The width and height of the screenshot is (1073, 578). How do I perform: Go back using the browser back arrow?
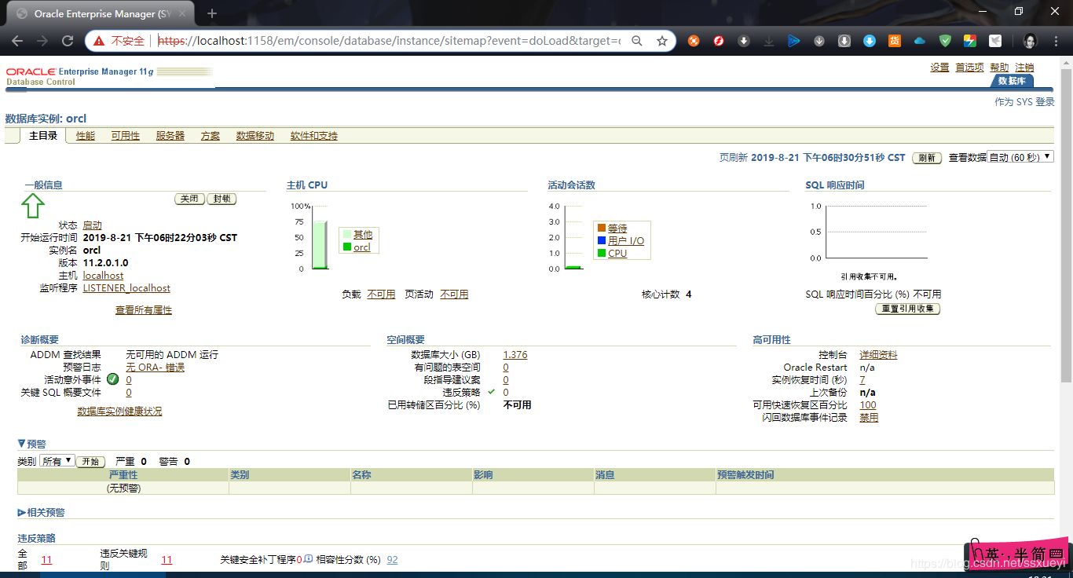(17, 41)
